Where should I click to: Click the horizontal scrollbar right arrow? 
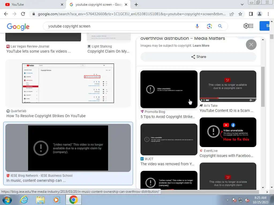pyautogui.click(x=267, y=192)
